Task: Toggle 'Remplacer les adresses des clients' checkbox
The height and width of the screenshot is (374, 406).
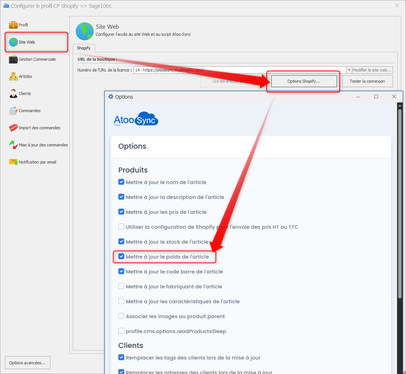Action: point(121,372)
